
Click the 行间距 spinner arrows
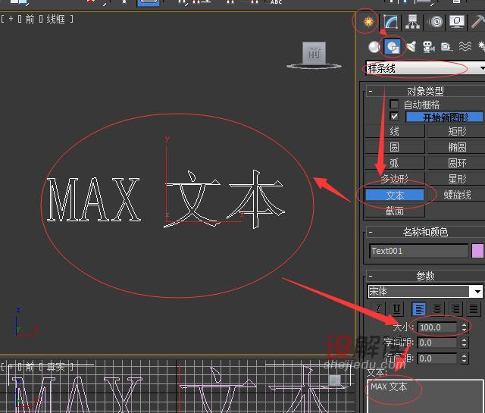[465, 358]
